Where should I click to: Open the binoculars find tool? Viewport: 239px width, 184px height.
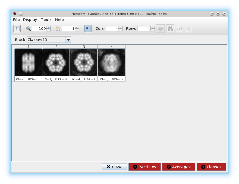pos(170,28)
